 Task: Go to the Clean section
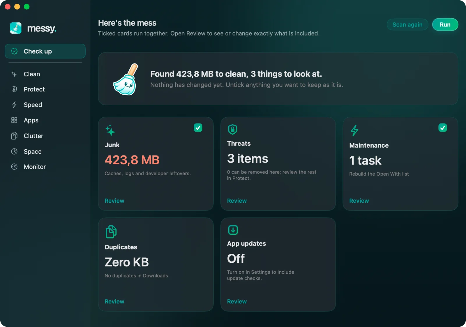pos(45,74)
